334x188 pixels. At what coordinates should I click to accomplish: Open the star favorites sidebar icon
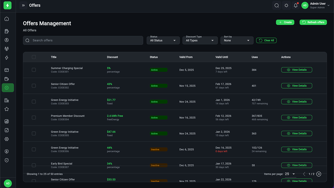coord(7,109)
